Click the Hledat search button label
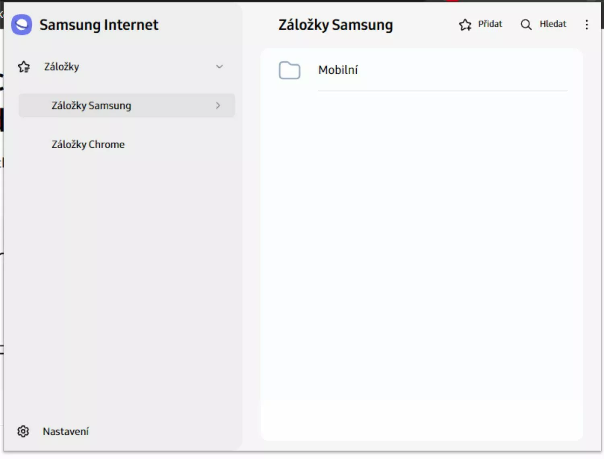Screen dimensions: 604x459 click(553, 24)
